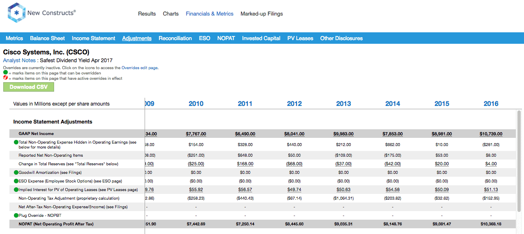Open the PV Leases tab

click(300, 38)
